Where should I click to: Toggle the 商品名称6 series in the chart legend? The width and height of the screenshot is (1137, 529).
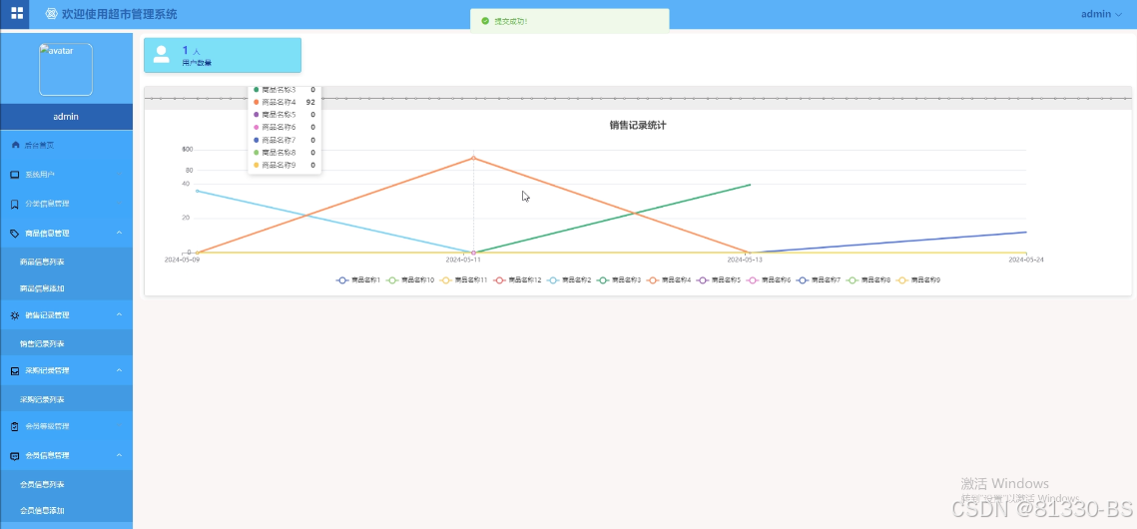(x=769, y=279)
